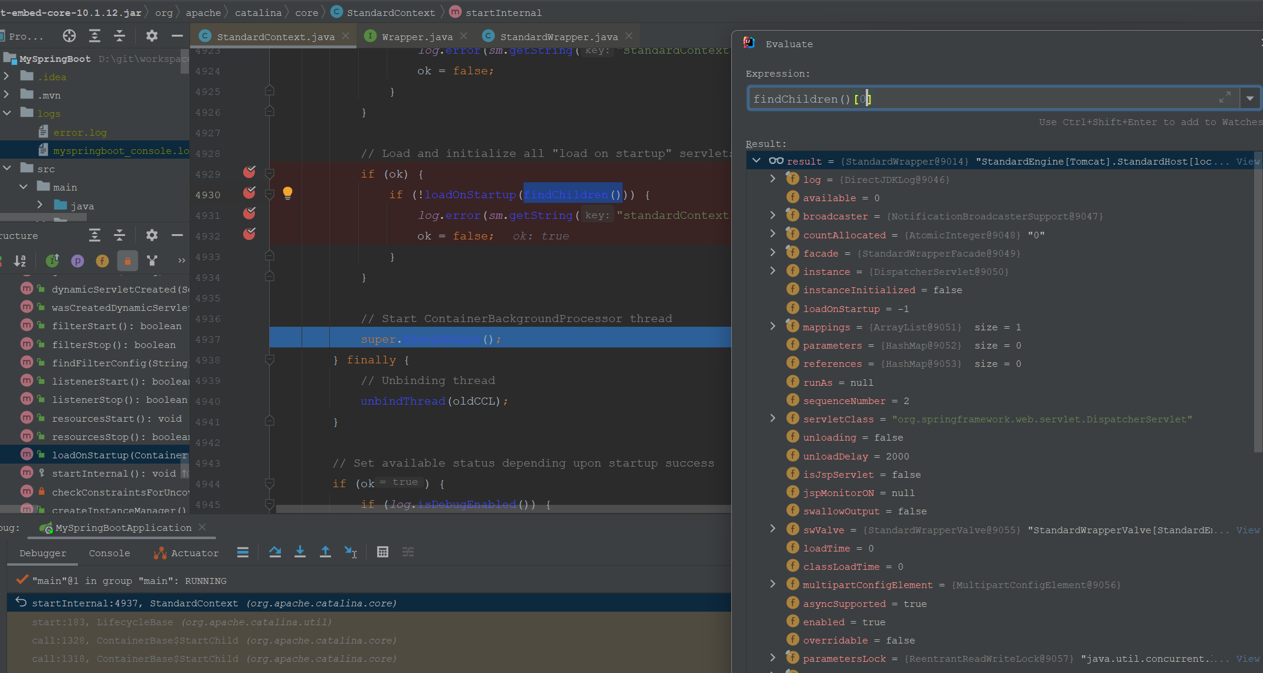Expand the mappings field node
Viewport: 1263px width, 673px height.
(x=773, y=326)
